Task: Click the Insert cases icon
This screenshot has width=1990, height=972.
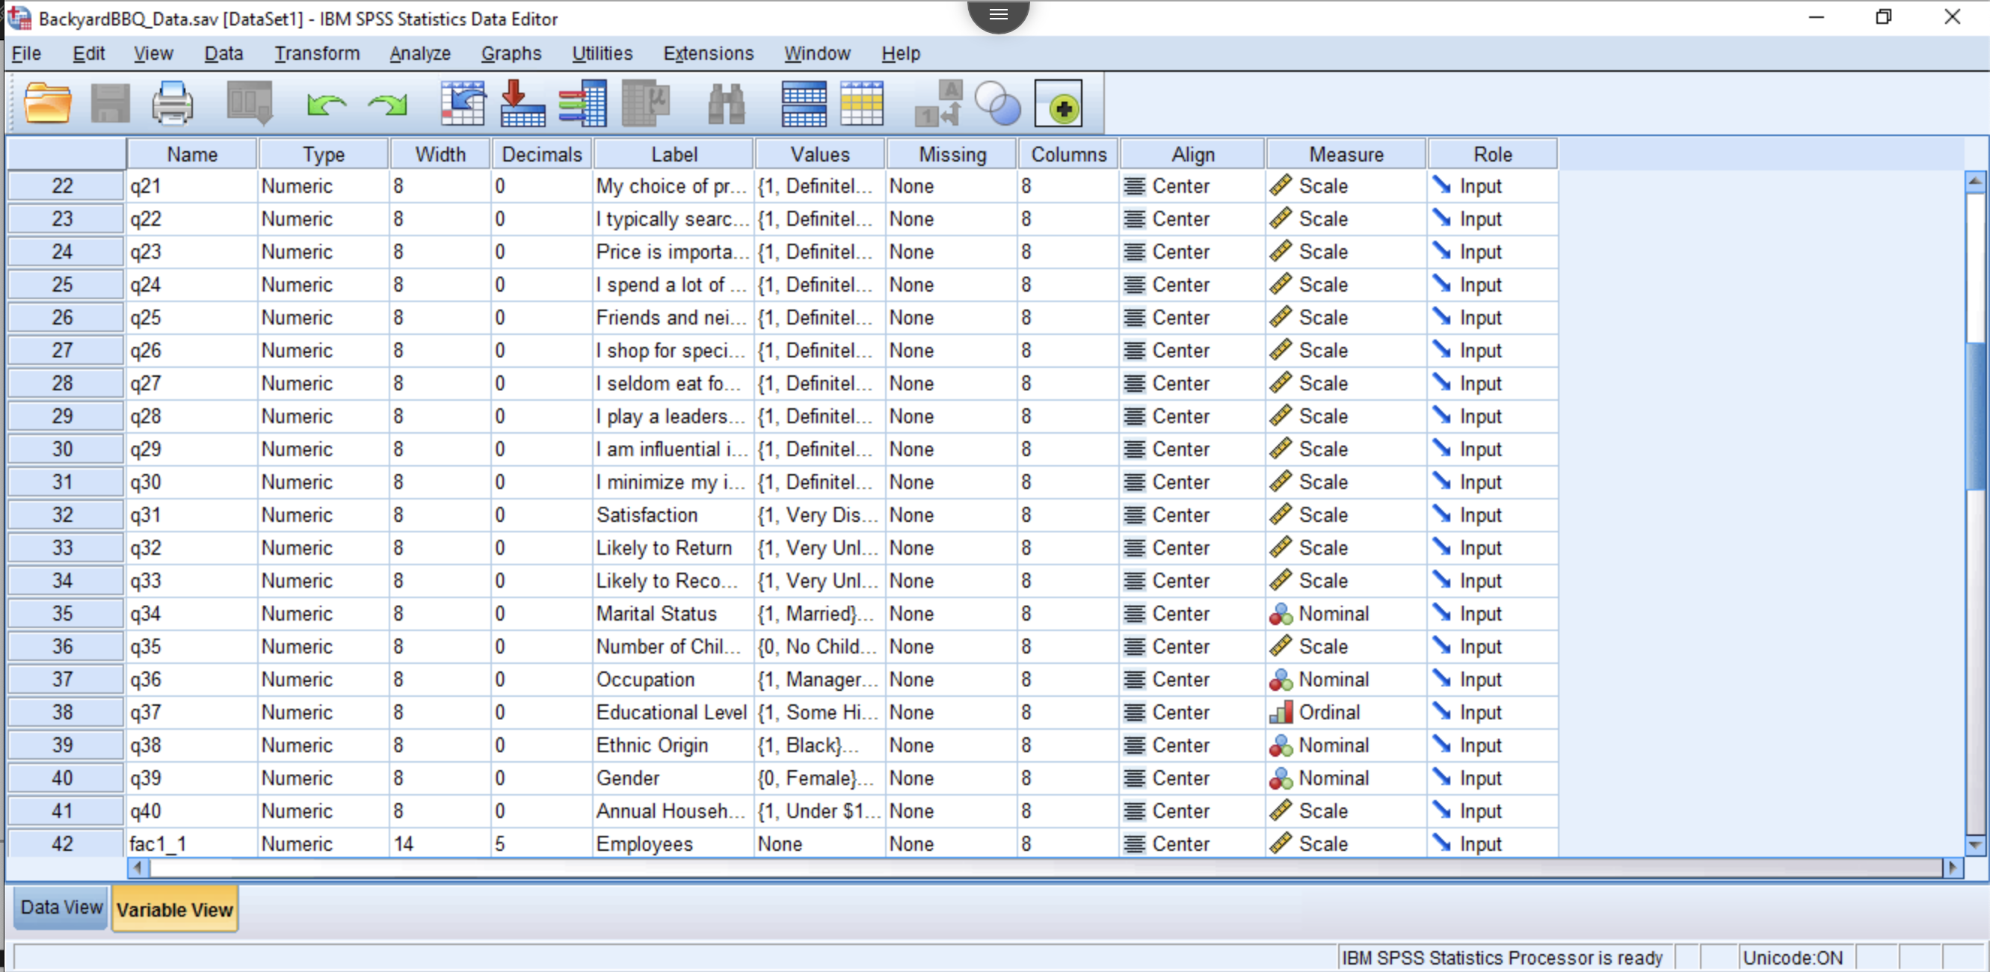Action: point(804,102)
